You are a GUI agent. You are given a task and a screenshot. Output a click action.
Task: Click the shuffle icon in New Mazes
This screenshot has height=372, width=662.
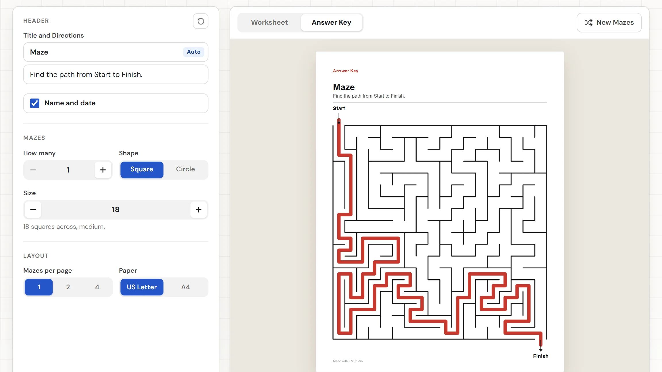click(x=588, y=22)
